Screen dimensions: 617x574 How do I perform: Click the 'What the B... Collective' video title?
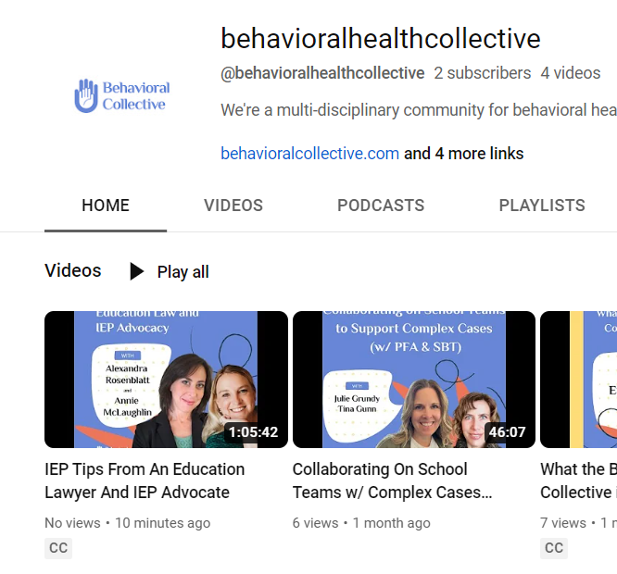578,480
